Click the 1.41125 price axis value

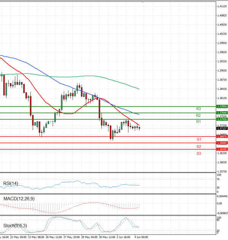(x=222, y=6)
